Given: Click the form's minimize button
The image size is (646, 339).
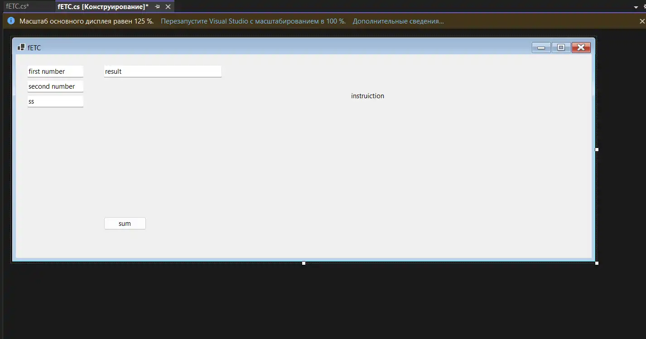Looking at the screenshot, I should pos(541,48).
